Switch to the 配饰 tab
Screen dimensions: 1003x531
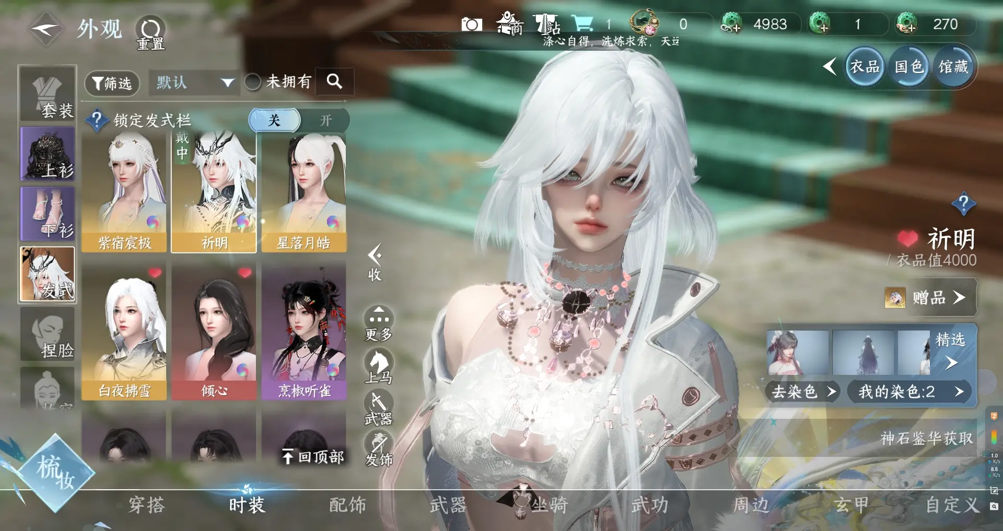tap(347, 505)
